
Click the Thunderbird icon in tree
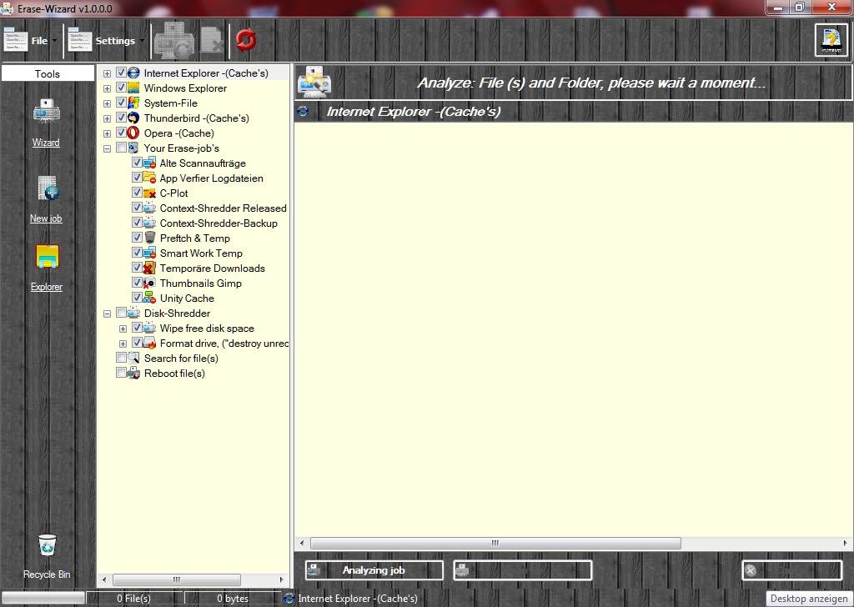click(x=133, y=118)
